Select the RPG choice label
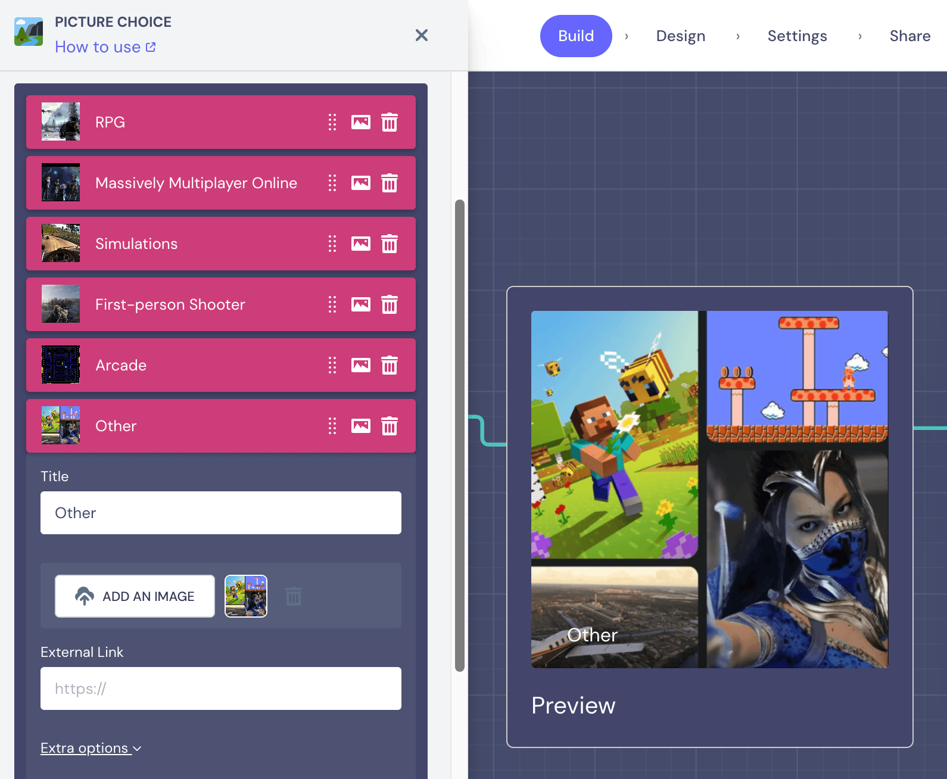947x779 pixels. click(110, 122)
